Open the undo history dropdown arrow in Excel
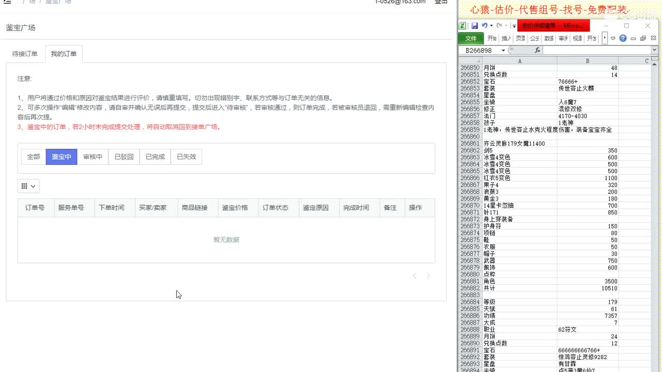 click(x=491, y=26)
